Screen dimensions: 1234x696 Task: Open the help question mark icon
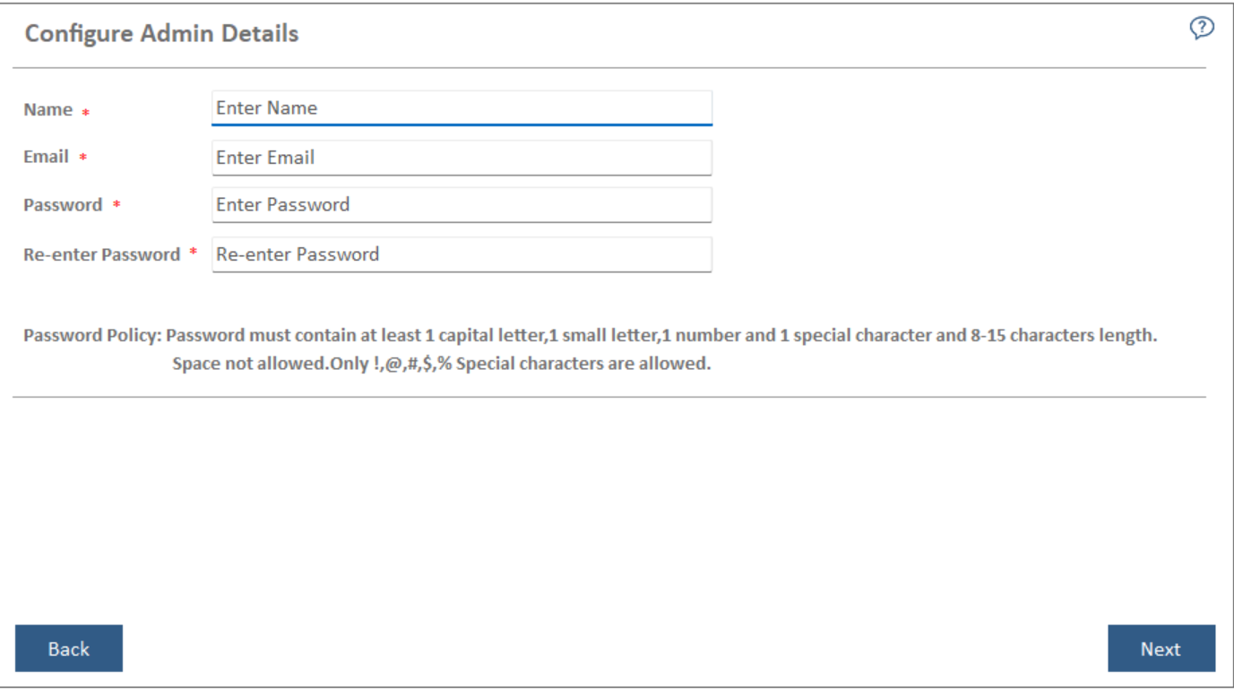click(1201, 29)
